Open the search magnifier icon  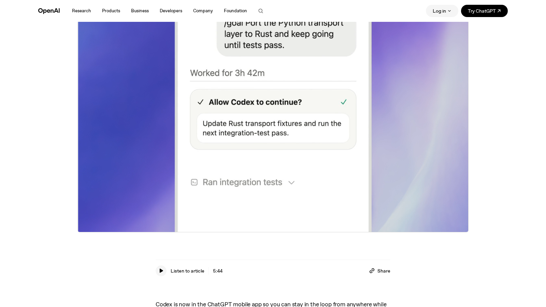pos(261,11)
